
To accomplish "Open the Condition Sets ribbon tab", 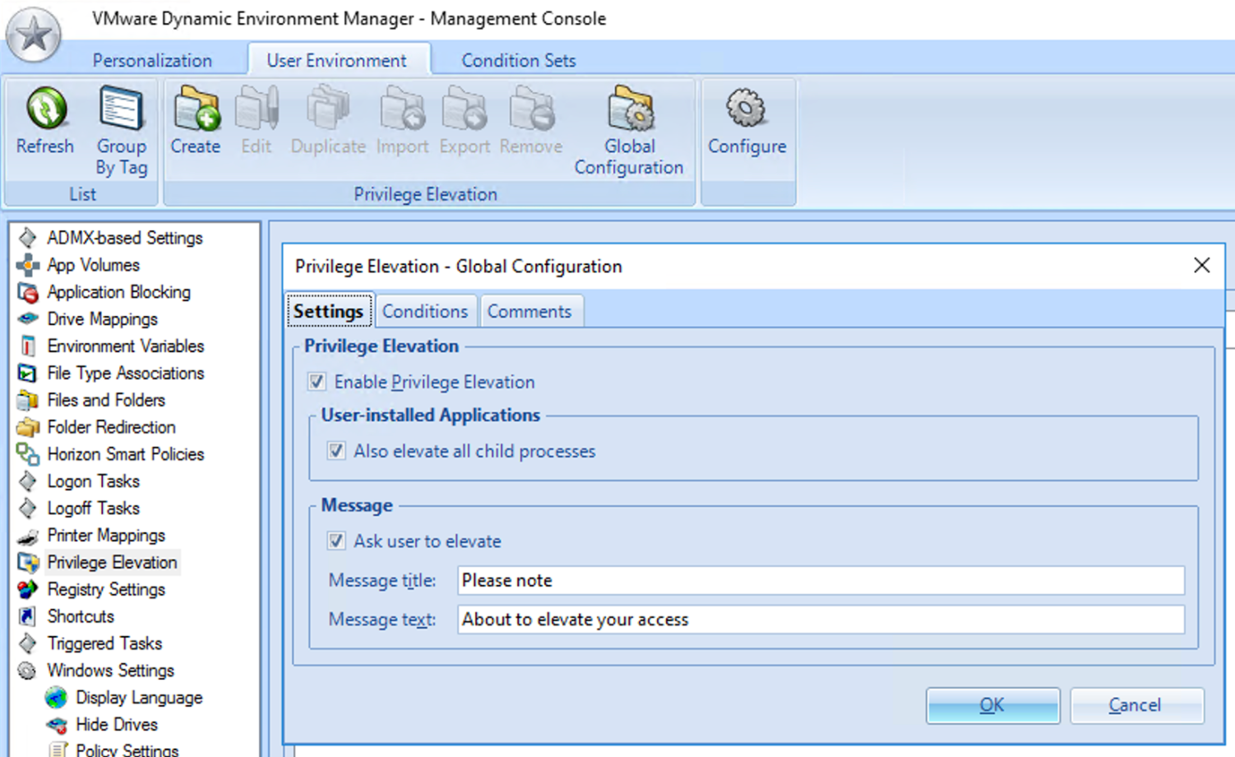I will (x=518, y=61).
